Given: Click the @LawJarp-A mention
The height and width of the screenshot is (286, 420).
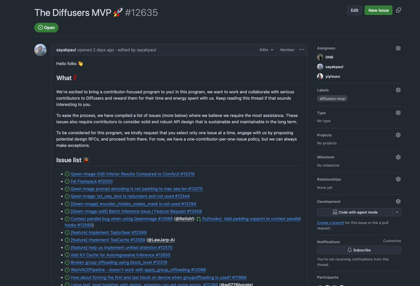Looking at the screenshot, I should 161,240.
